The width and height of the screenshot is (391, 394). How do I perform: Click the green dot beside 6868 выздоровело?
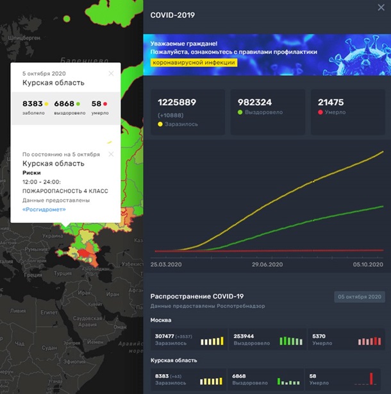click(78, 103)
